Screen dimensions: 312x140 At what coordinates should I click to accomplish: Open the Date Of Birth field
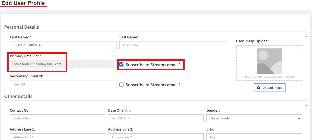(x=156, y=118)
